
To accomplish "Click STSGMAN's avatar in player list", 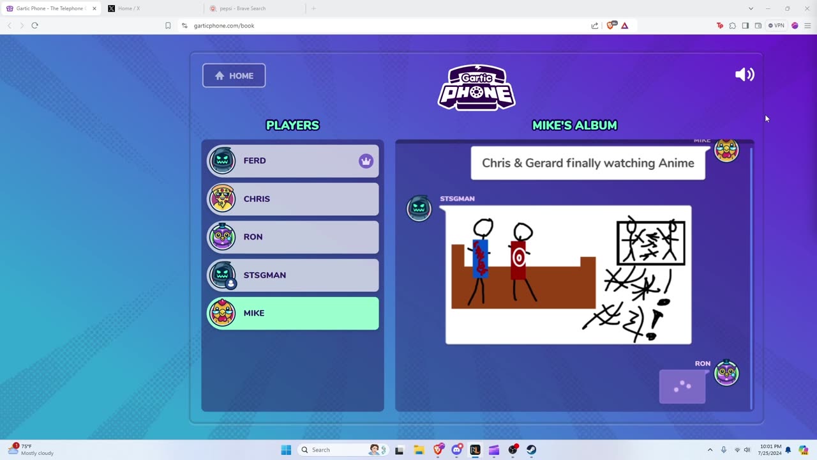I will [x=222, y=275].
